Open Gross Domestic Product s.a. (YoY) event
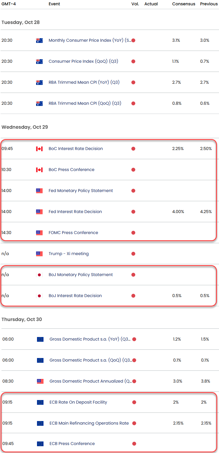The width and height of the screenshot is (219, 453). (x=90, y=339)
